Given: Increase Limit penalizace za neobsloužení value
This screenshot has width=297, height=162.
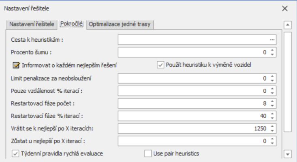Looking at the screenshot, I should coord(272,76).
